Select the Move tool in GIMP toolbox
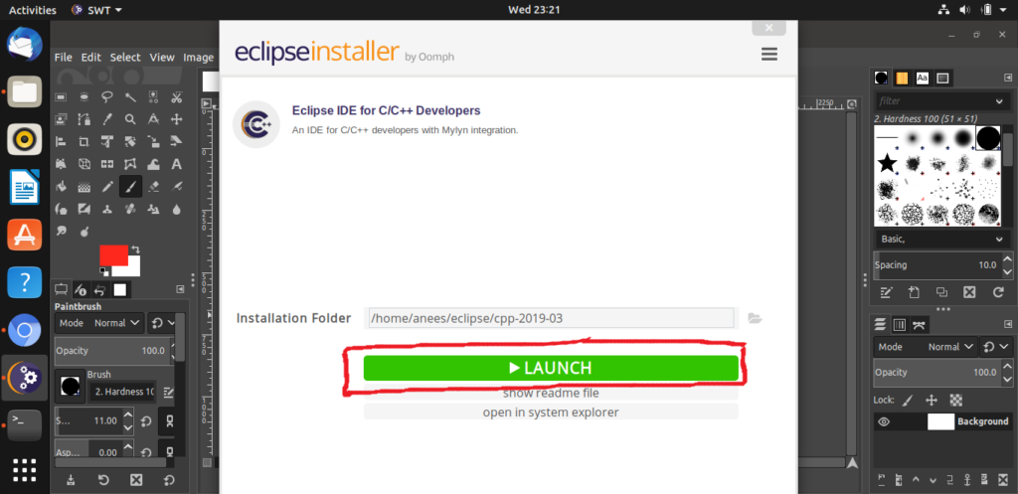Viewport: 1018px width, 494px height. tap(176, 119)
